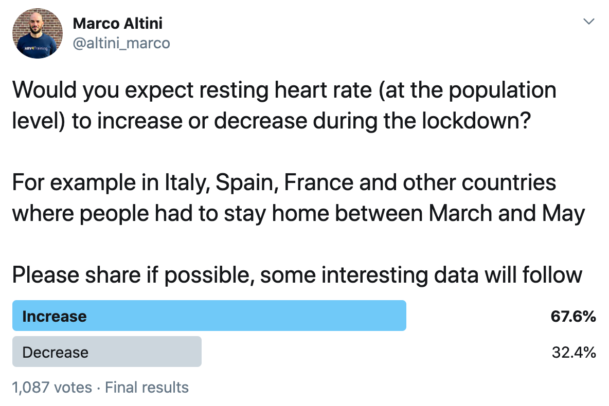Click the 32.4% poll result
Image resolution: width=609 pixels, height=406 pixels.
(x=574, y=352)
